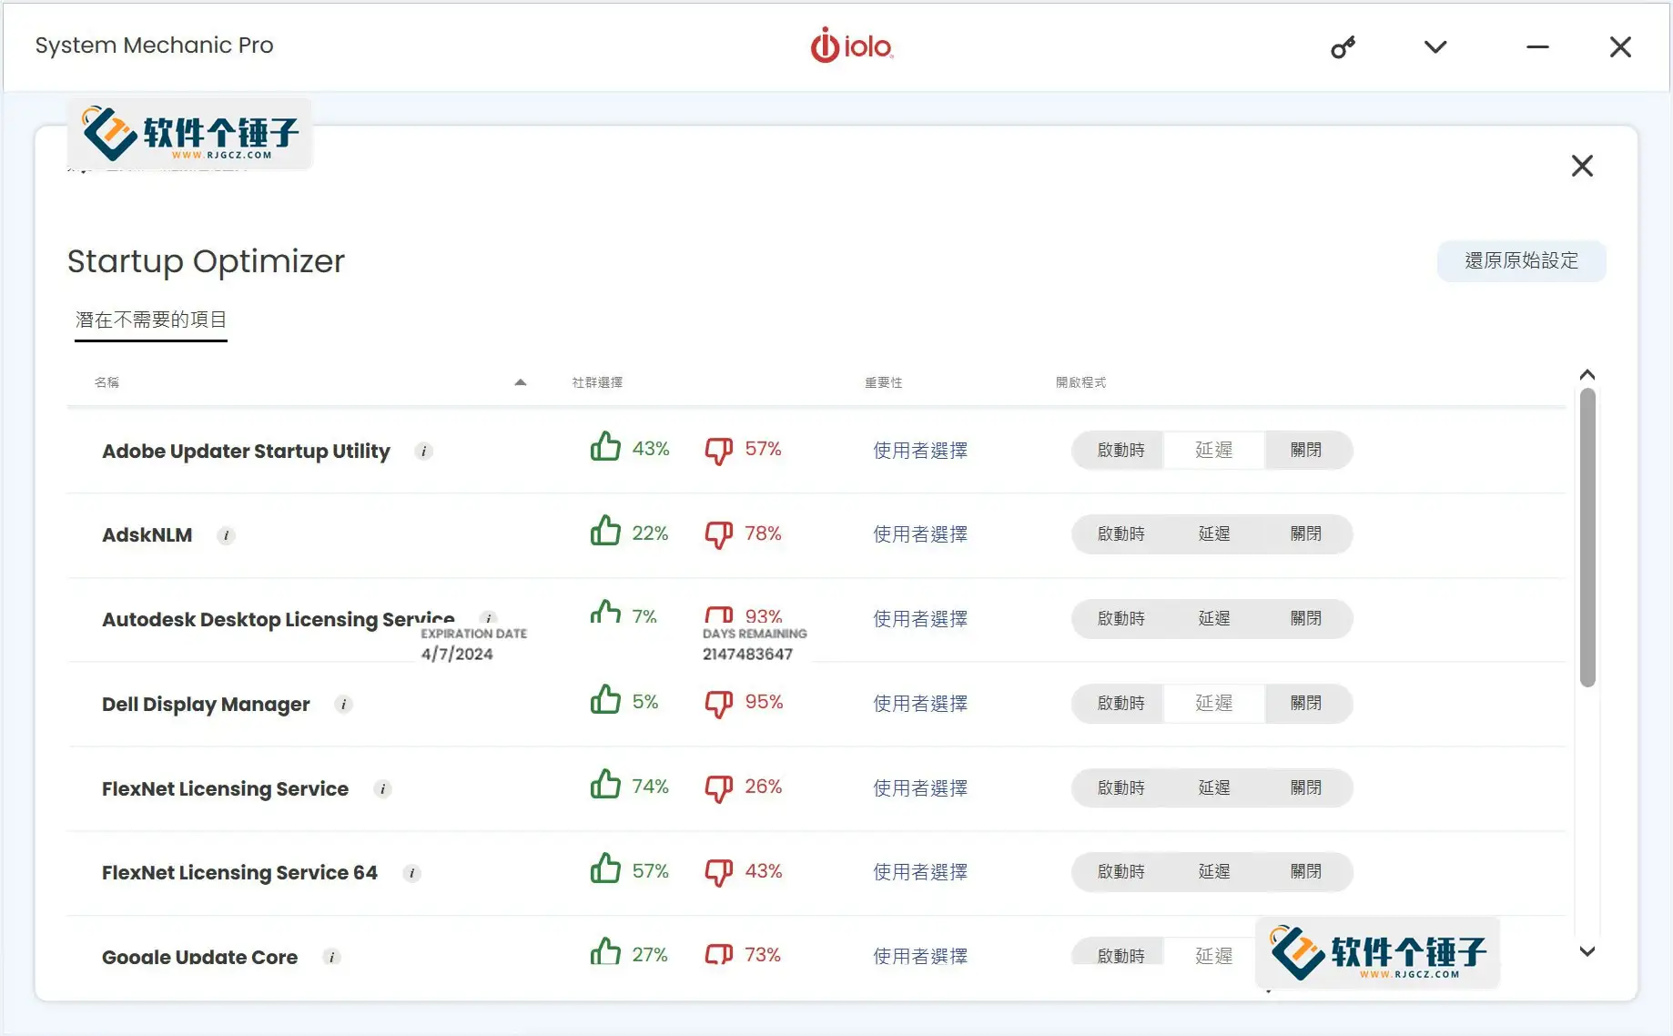
Task: Expand the chevron menu in the title bar
Action: tap(1435, 46)
